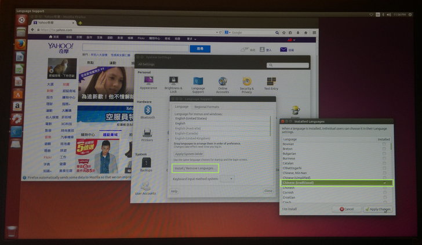Click Firefox bookmark star icon
Image resolution: width=422 pixels, height=245 pixels.
click(283, 32)
